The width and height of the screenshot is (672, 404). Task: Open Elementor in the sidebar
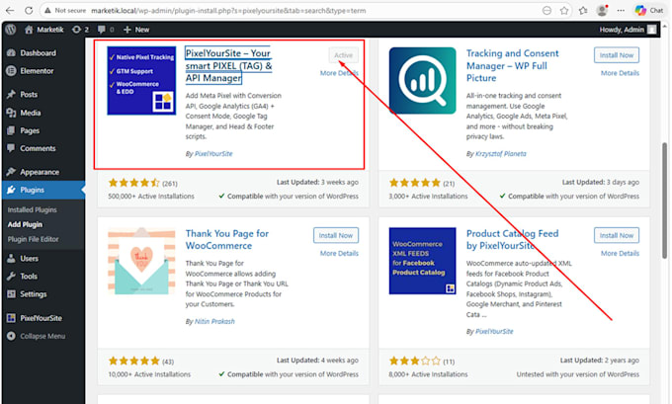[x=42, y=71]
